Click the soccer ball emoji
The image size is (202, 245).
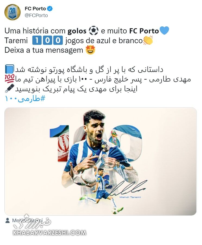[x=94, y=31]
